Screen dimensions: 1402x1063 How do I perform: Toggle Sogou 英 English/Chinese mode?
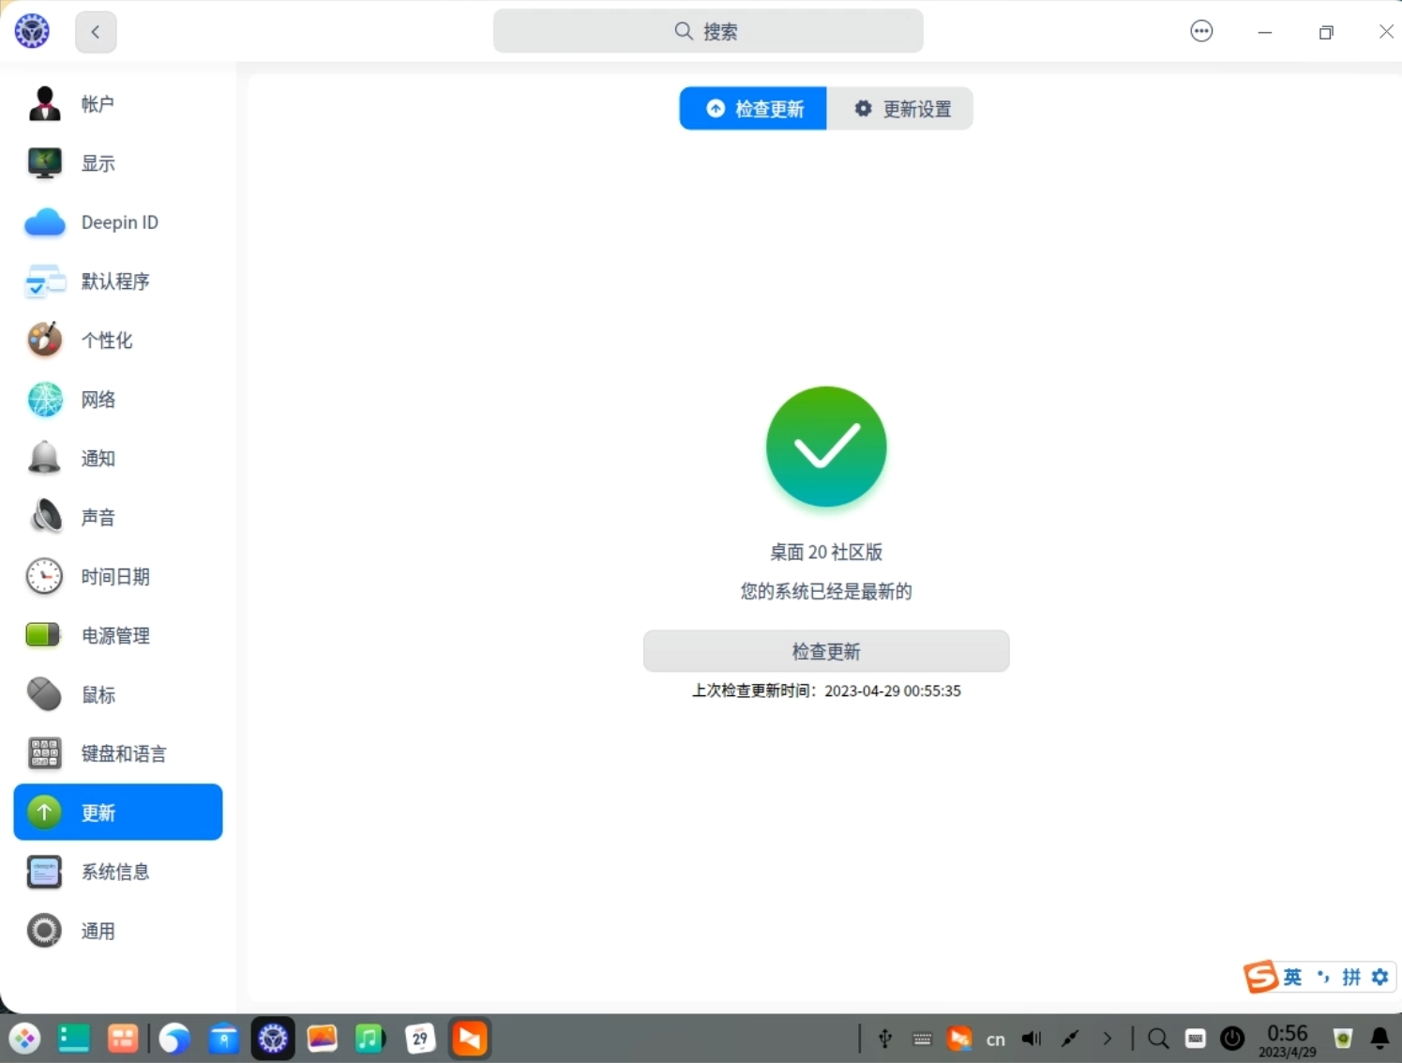point(1292,978)
